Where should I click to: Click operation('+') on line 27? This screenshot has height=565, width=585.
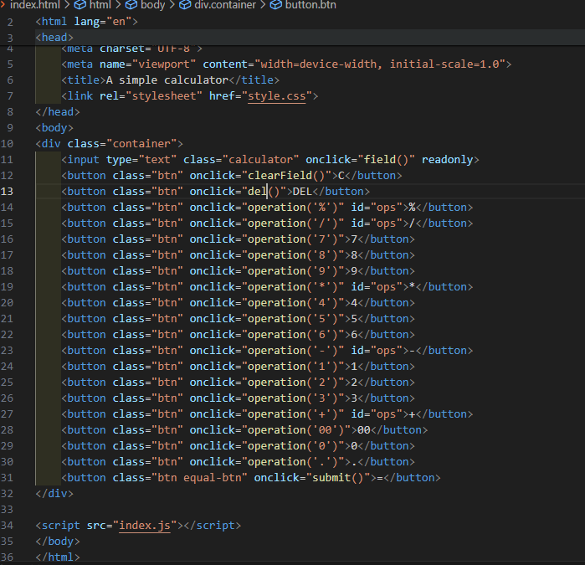point(293,414)
